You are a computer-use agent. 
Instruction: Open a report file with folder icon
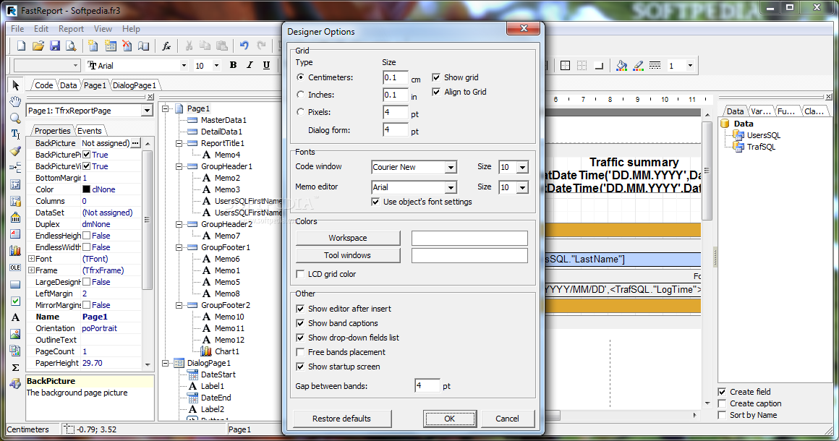click(38, 46)
